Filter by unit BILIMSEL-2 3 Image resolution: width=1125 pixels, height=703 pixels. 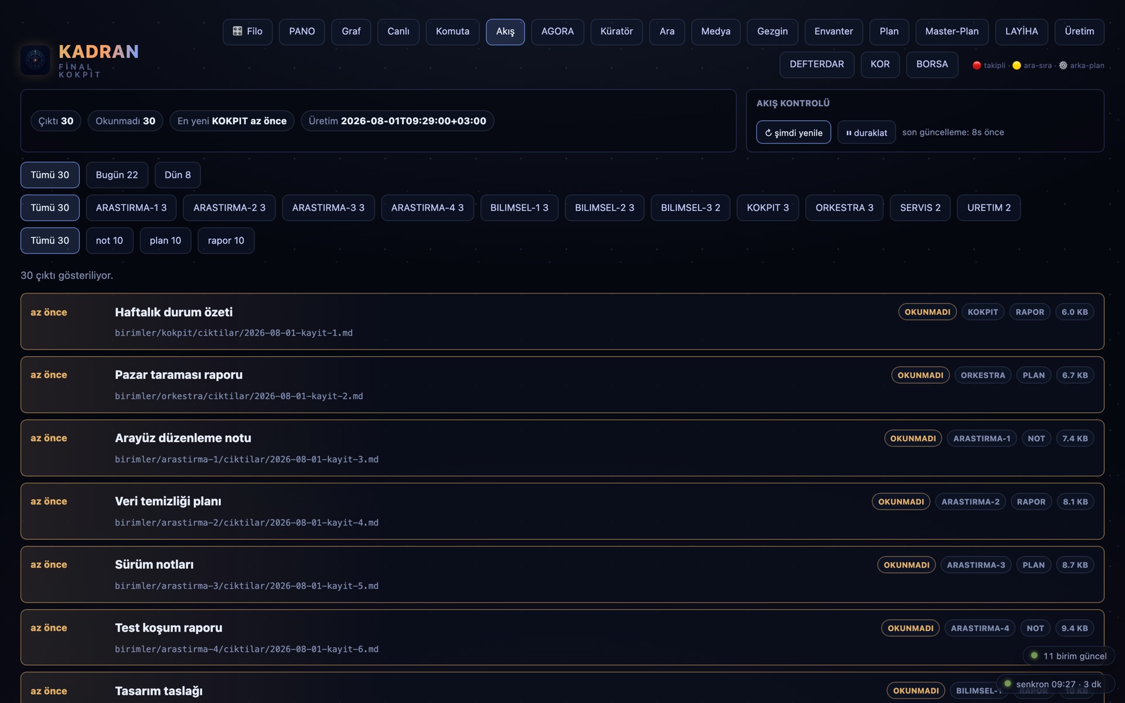tap(604, 207)
